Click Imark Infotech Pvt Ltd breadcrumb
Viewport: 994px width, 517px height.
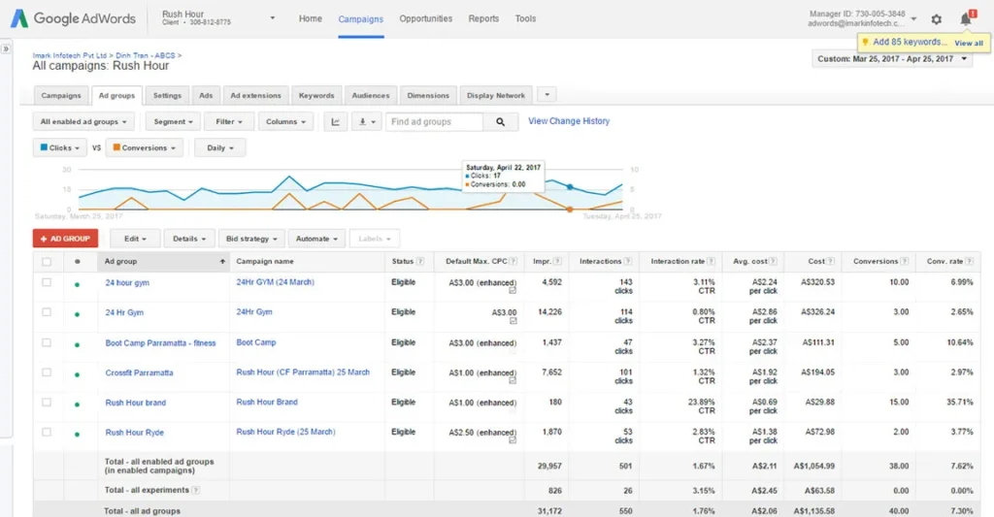click(70, 55)
